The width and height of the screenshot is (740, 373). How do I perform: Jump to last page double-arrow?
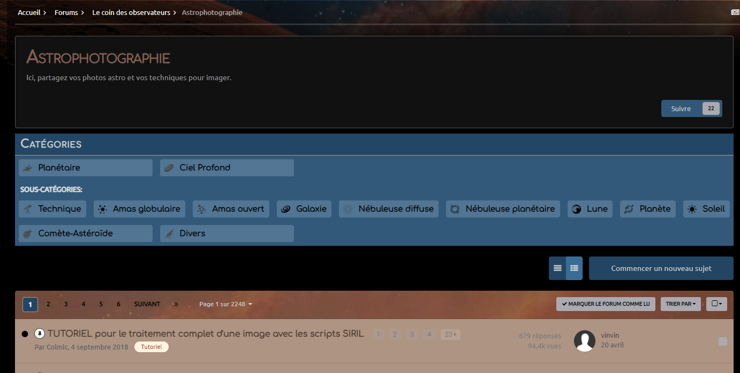pyautogui.click(x=176, y=304)
